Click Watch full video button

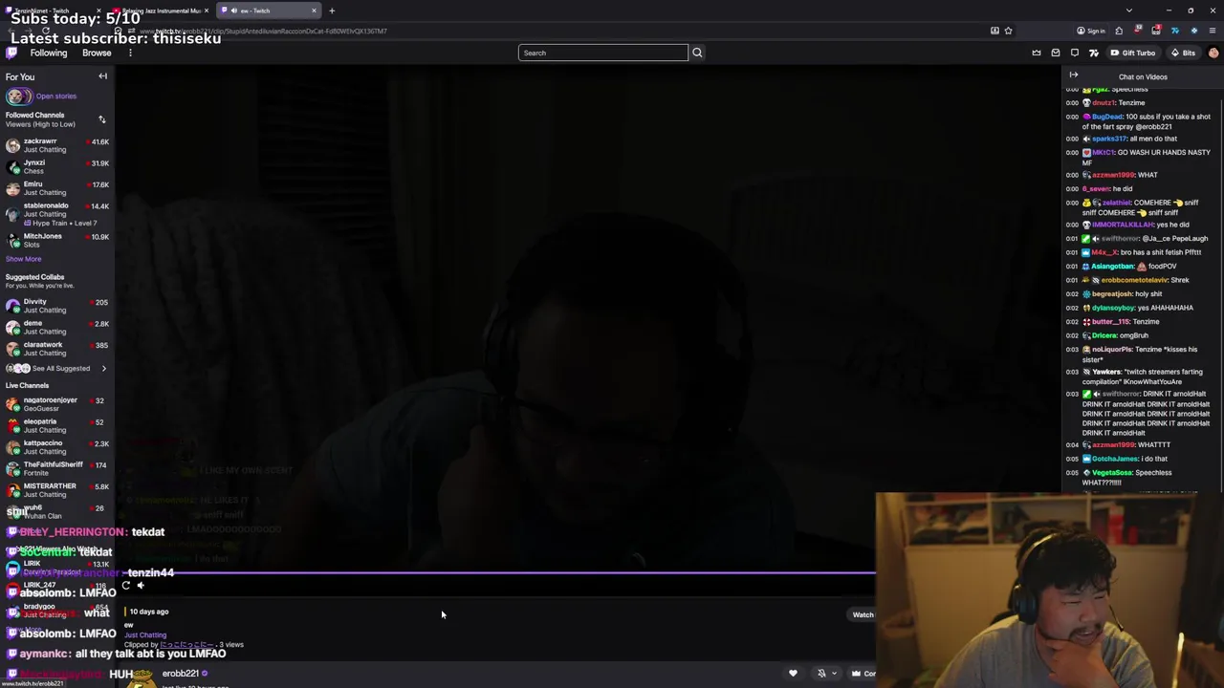pos(863,614)
